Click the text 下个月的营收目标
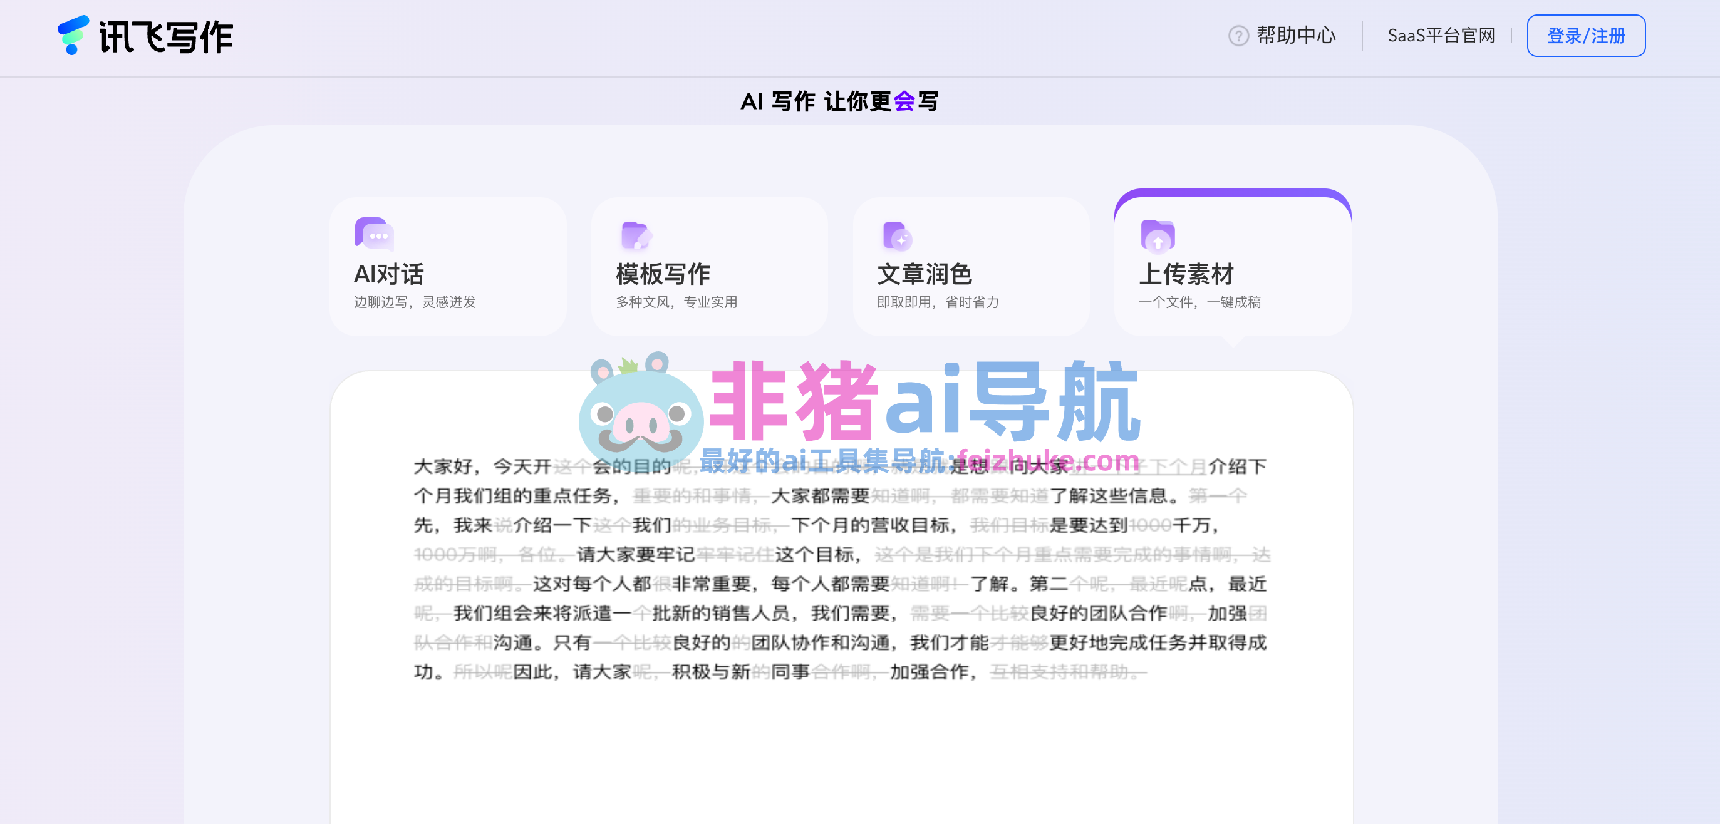Screen dimensions: 1720x824 point(871,525)
